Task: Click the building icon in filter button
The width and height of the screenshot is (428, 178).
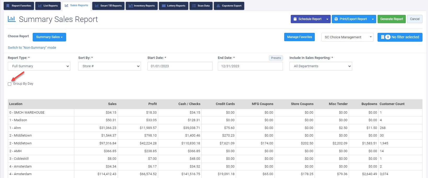Action: pyautogui.click(x=383, y=37)
